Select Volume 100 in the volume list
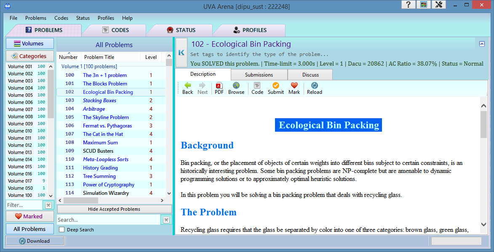494x252 pixels. (x=27, y=195)
